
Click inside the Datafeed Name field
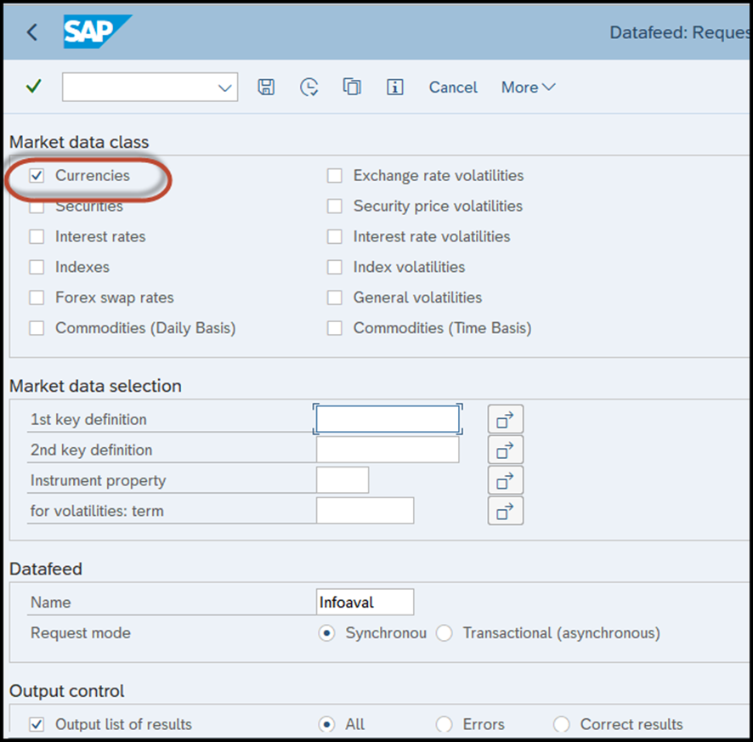[x=364, y=602]
